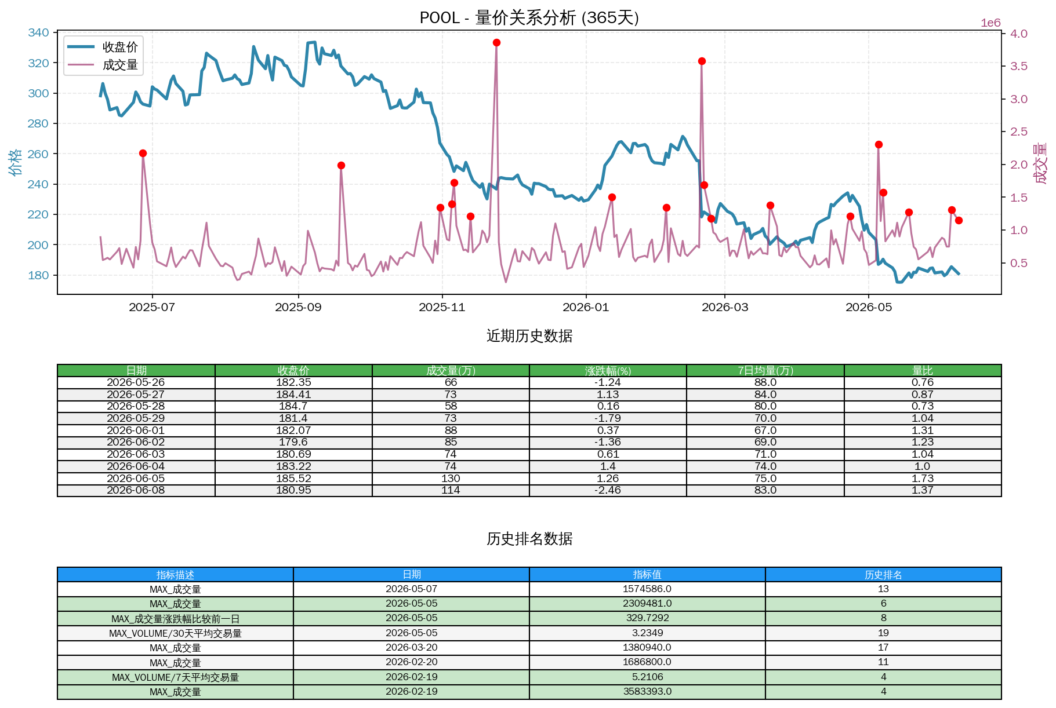Click the historical rank cell 19
The width and height of the screenshot is (1056, 708).
pyautogui.click(x=883, y=633)
